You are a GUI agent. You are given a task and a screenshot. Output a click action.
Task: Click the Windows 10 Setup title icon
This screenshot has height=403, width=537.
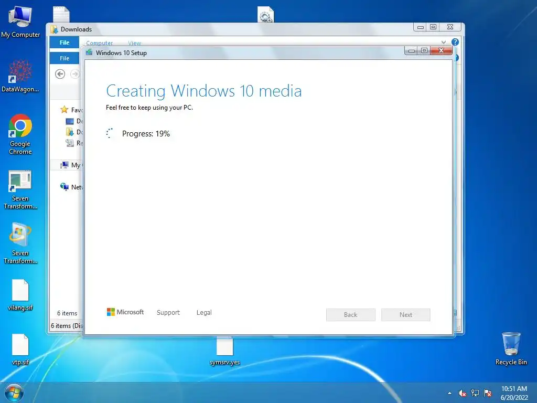[x=89, y=52]
